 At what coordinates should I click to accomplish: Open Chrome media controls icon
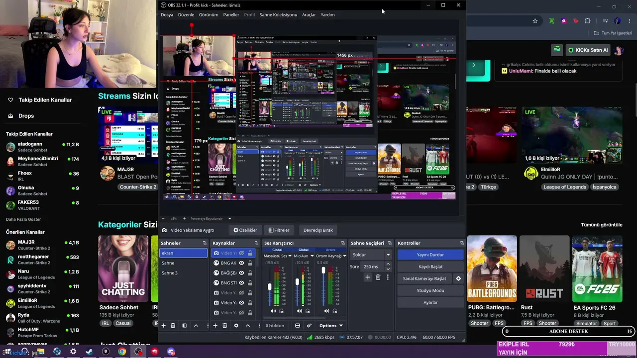[605, 21]
